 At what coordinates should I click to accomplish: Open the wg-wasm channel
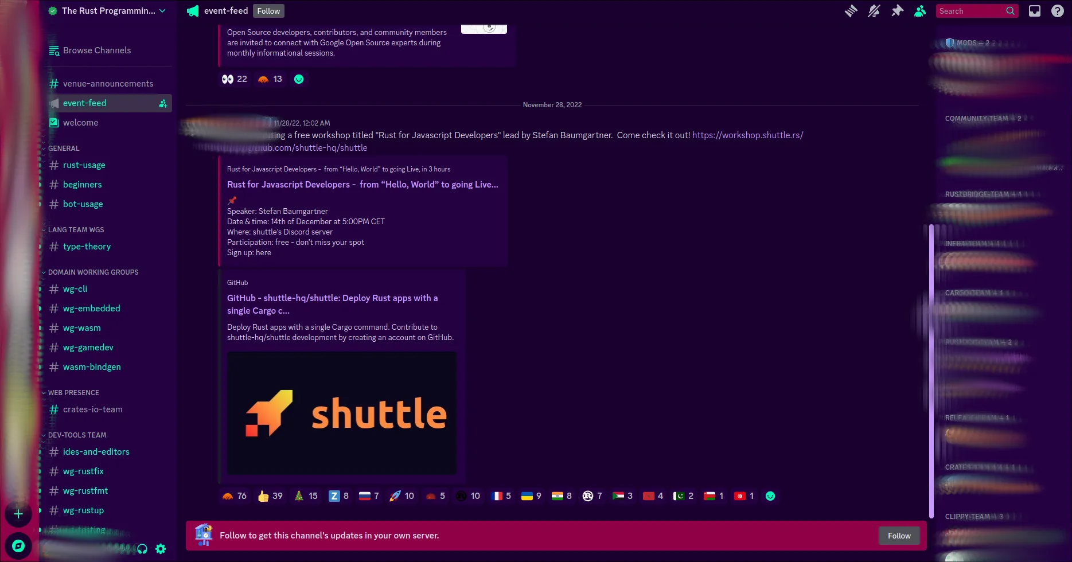coord(108,328)
